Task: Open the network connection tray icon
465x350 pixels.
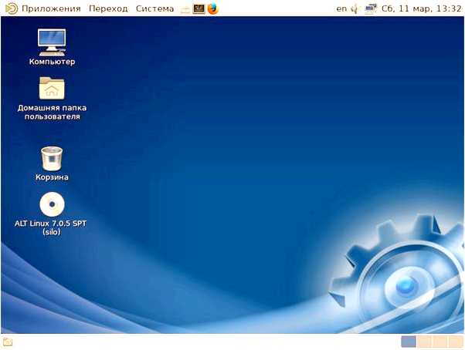Action: pos(371,9)
